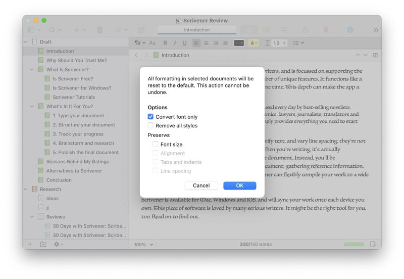The height and width of the screenshot is (279, 404).
Task: Click the trash toolbar icon
Action: (99, 30)
